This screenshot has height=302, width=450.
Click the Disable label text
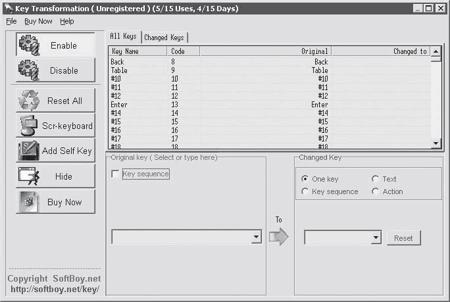tap(64, 70)
